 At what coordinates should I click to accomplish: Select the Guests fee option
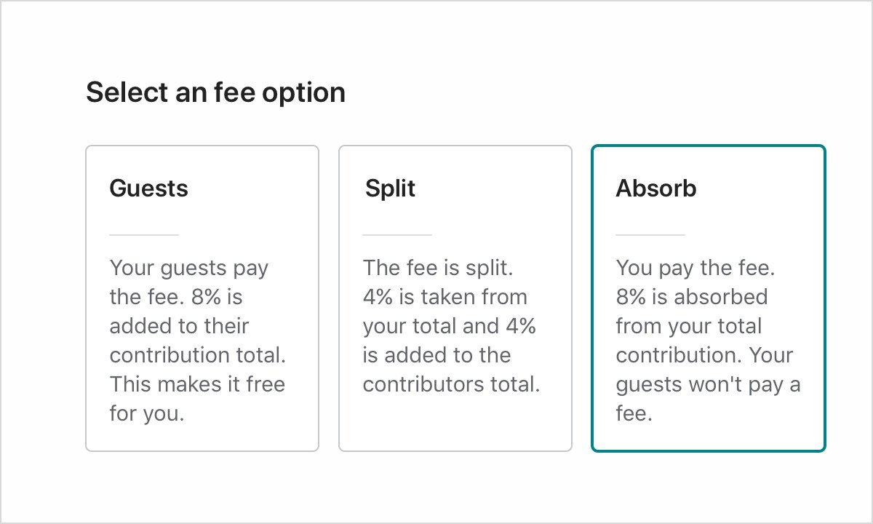(x=202, y=297)
